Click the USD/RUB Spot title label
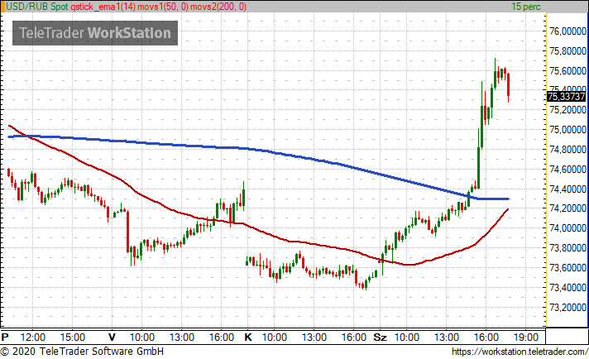 [x=36, y=7]
